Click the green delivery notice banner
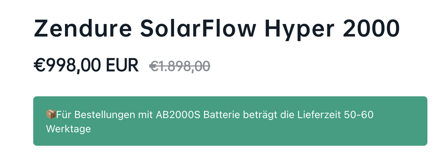Screen dimensions: 438x157 point(230,121)
